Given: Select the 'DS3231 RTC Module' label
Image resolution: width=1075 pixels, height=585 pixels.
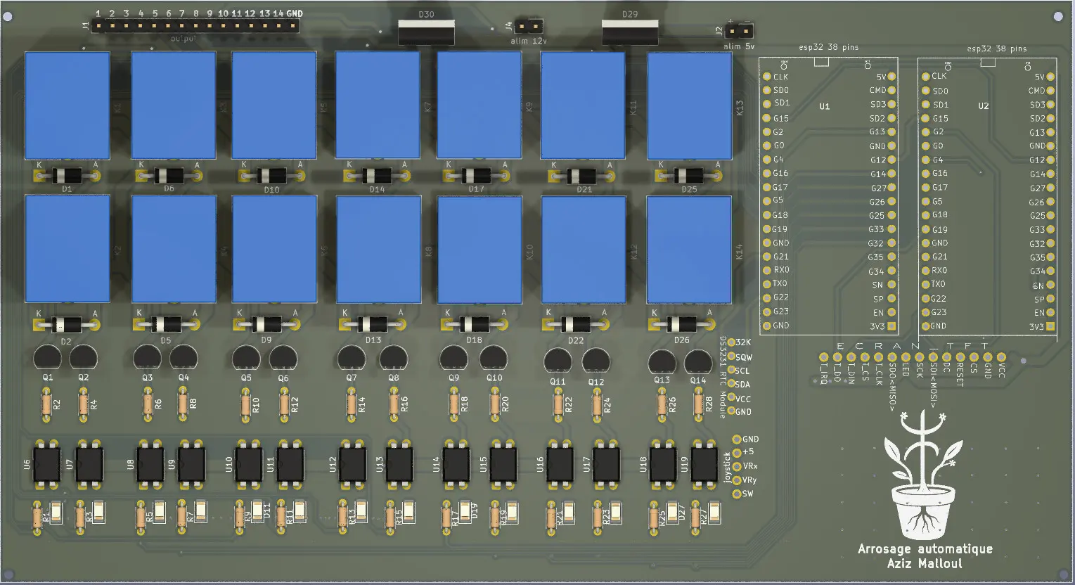Looking at the screenshot, I should [x=723, y=376].
